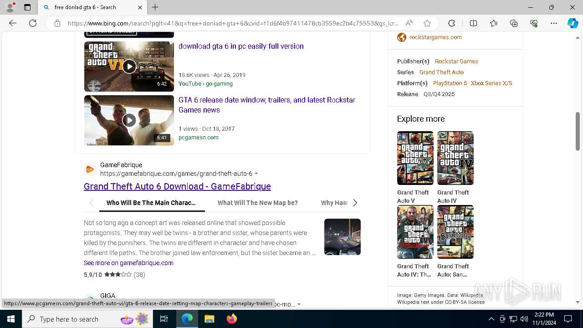Select the partially shown 'Why Has' tab
The image size is (583, 328).
334,203
